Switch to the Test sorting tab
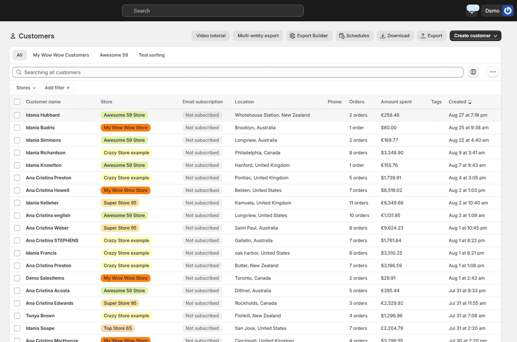The image size is (517, 342). tap(152, 55)
